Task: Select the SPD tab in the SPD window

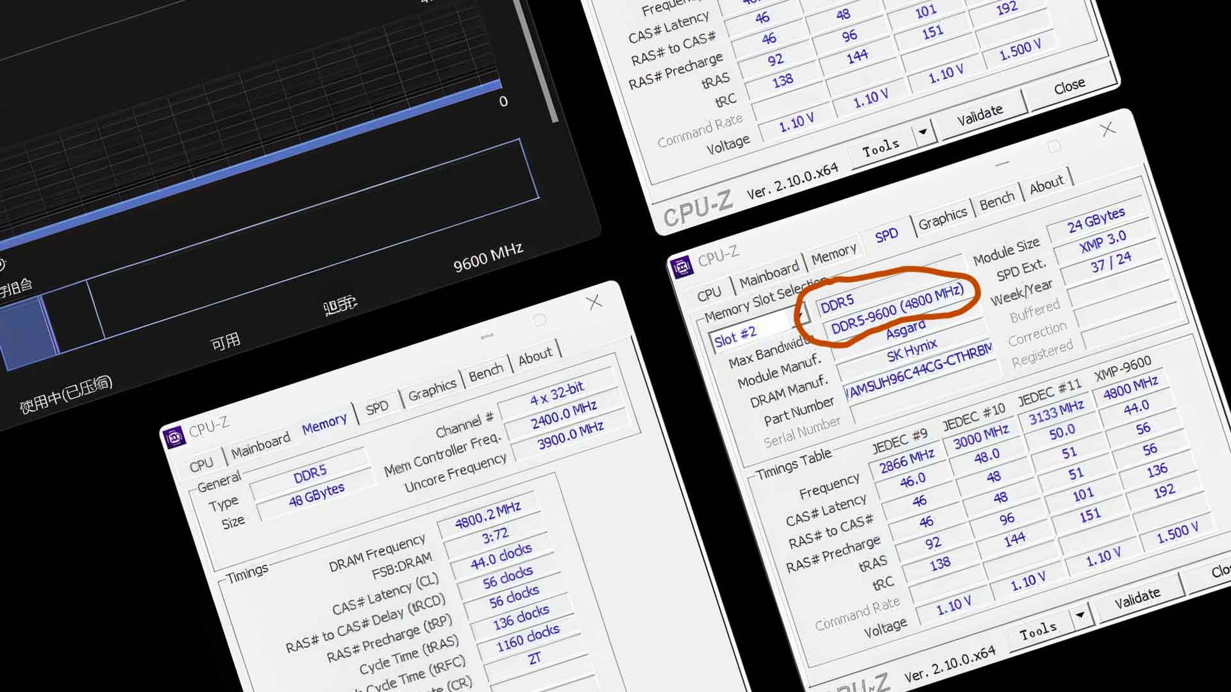Action: [x=887, y=235]
